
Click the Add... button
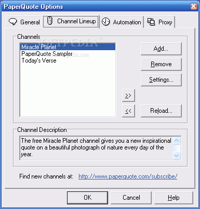161,49
